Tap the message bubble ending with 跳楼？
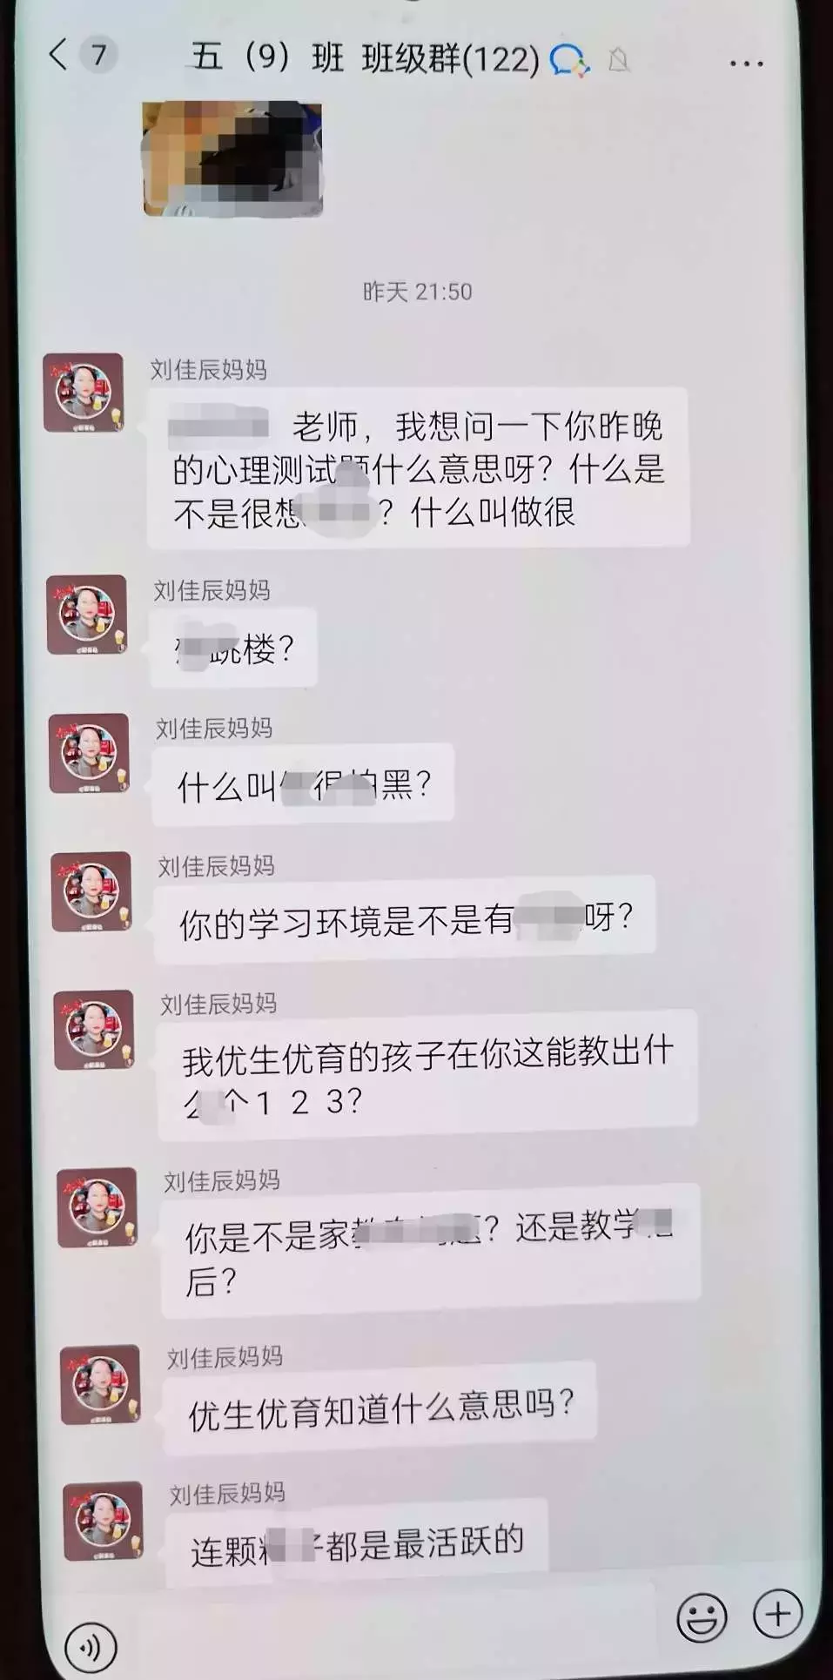Image resolution: width=833 pixels, height=1680 pixels. tap(233, 648)
